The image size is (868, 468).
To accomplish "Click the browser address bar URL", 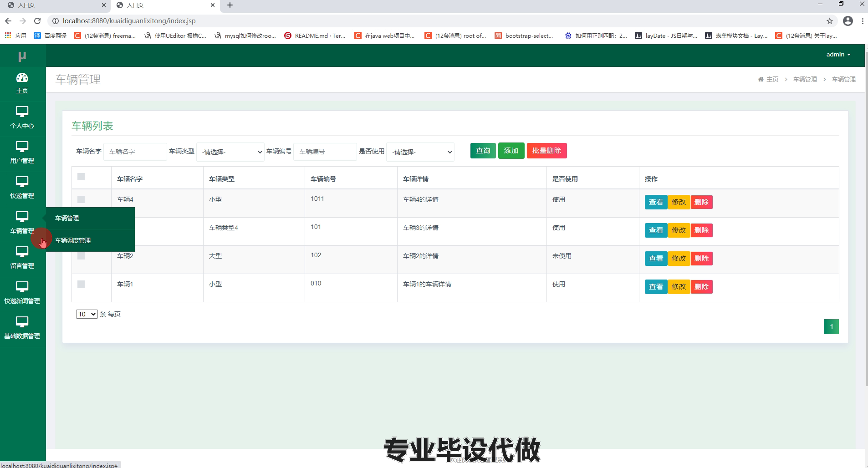I will [x=129, y=21].
